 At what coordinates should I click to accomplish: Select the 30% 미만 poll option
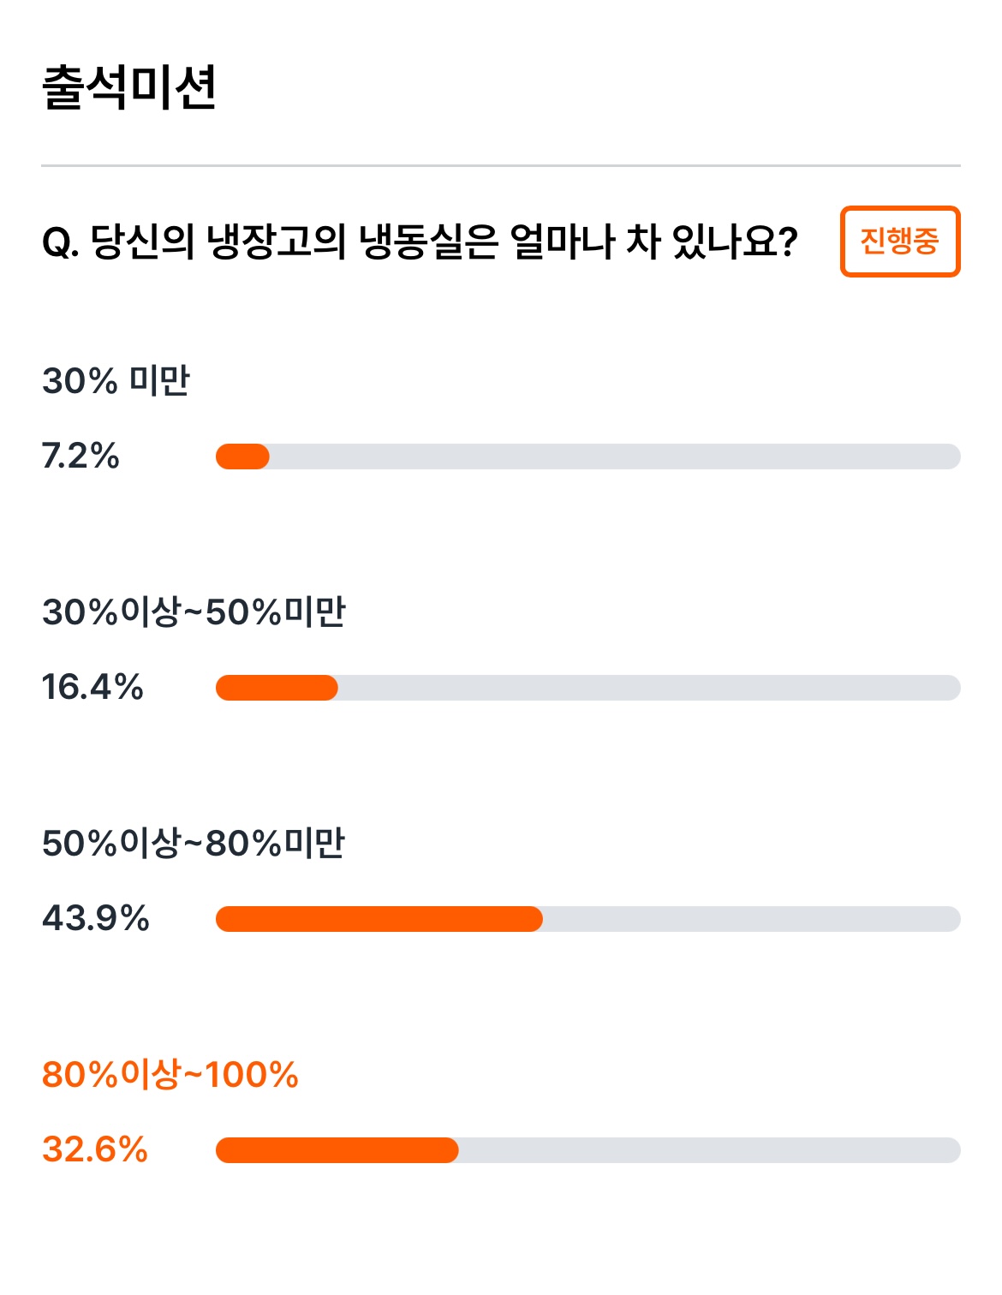point(116,380)
